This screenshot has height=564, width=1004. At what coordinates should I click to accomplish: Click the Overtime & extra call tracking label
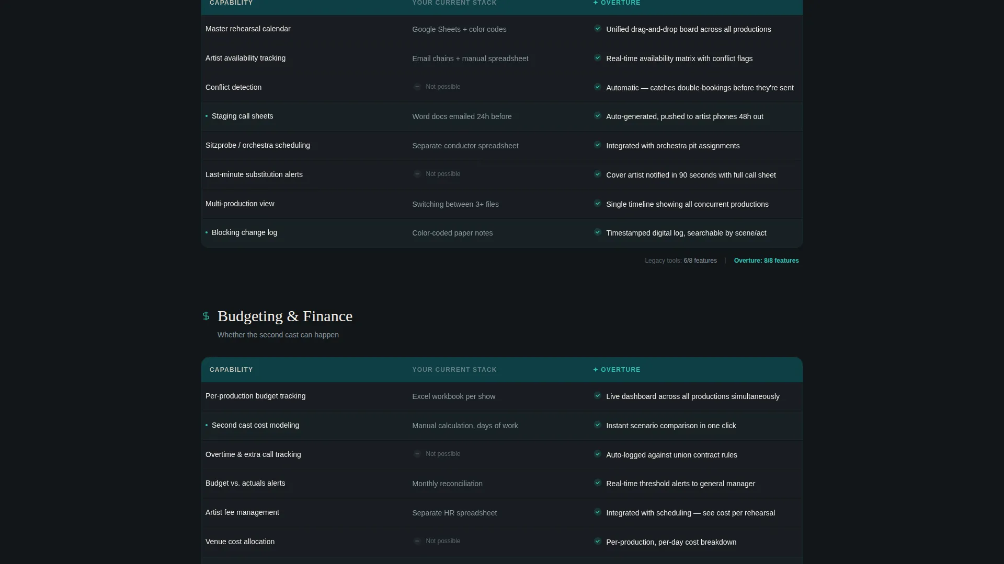click(253, 454)
